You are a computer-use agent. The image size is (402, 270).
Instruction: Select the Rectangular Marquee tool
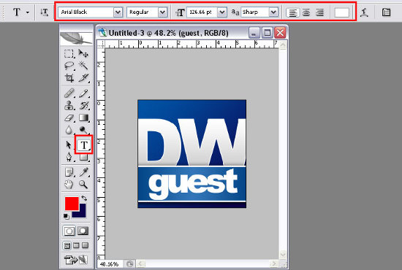(x=69, y=53)
